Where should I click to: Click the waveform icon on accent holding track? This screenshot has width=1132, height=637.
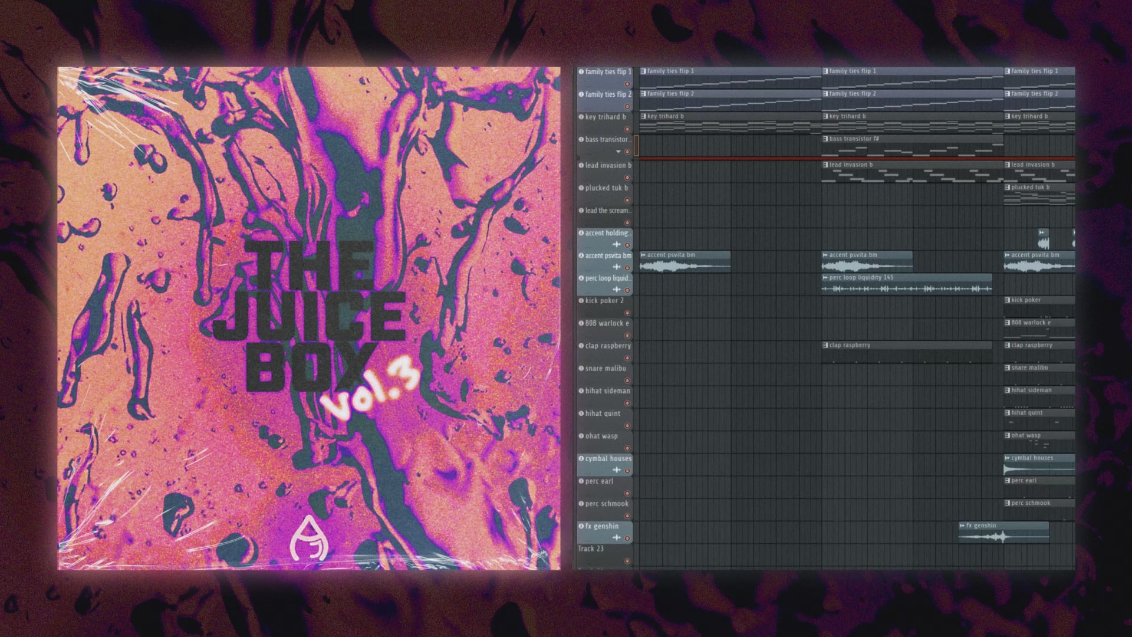pos(617,244)
